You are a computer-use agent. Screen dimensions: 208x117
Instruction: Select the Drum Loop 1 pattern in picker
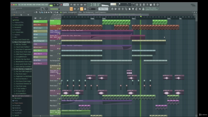pyautogui.click(x=40, y=28)
